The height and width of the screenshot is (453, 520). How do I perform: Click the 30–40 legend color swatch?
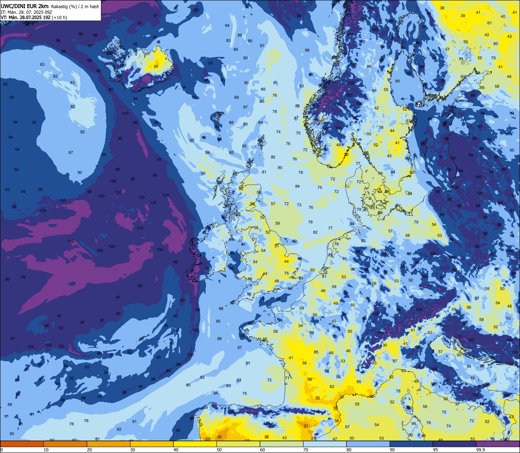152,444
